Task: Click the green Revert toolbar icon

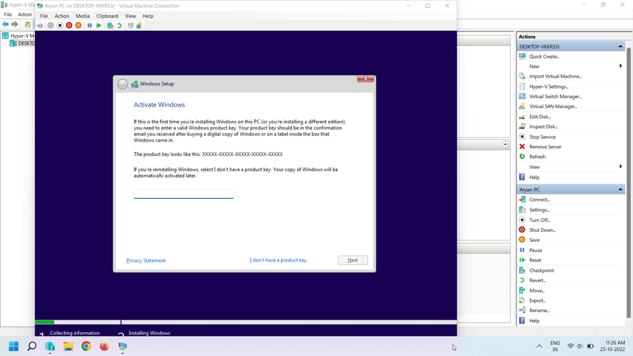Action: coord(119,25)
